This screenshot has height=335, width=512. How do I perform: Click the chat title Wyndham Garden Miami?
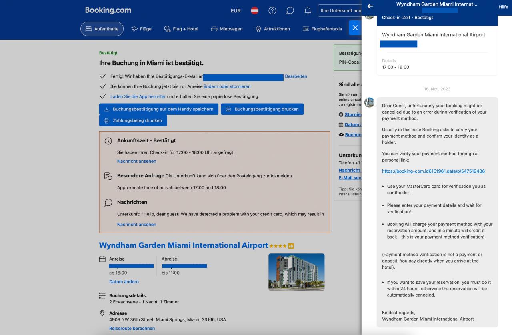[x=437, y=4]
